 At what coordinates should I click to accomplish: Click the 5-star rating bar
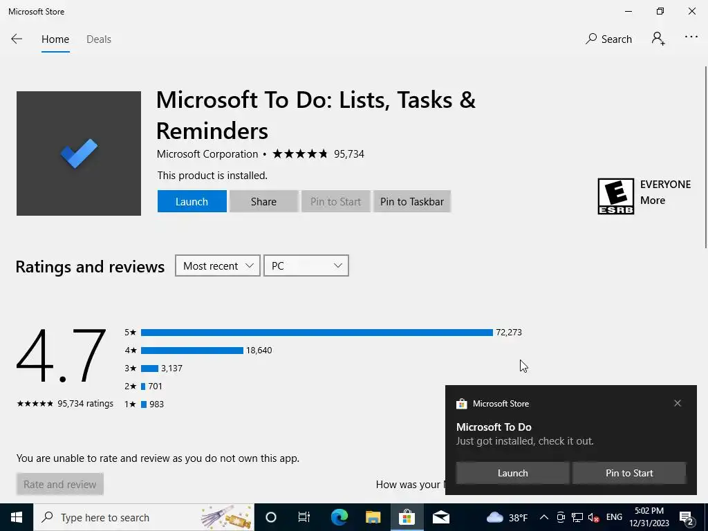click(317, 333)
